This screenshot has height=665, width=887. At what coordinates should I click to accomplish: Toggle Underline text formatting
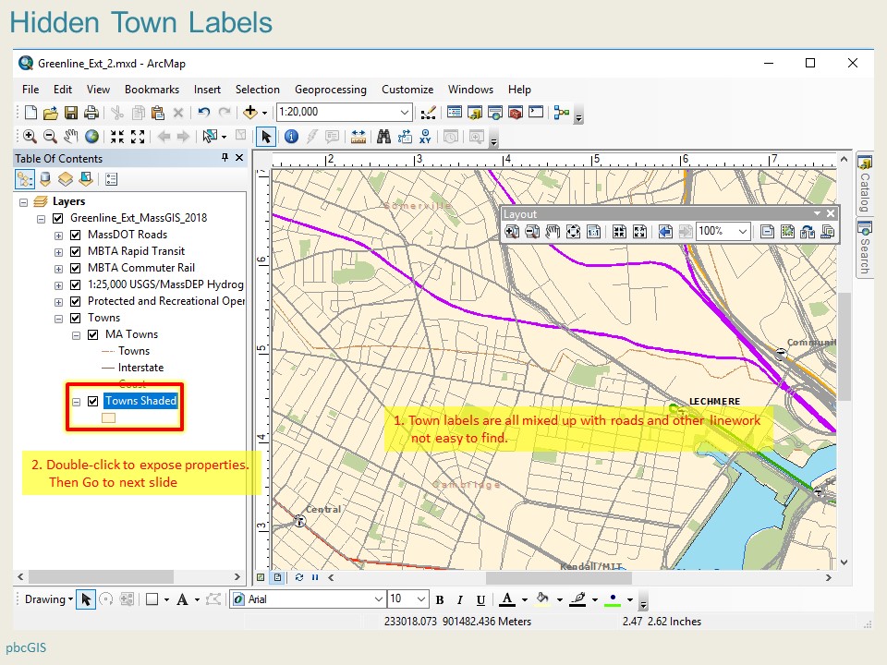click(x=480, y=600)
